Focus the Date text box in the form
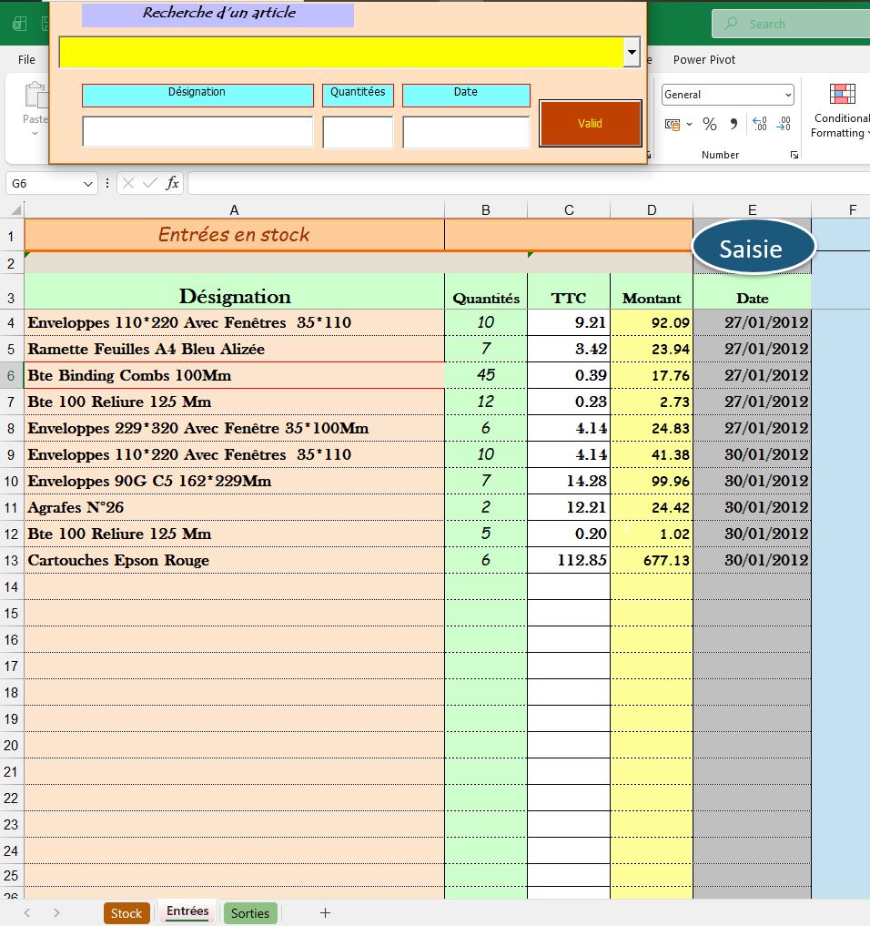870x926 pixels. click(466, 131)
